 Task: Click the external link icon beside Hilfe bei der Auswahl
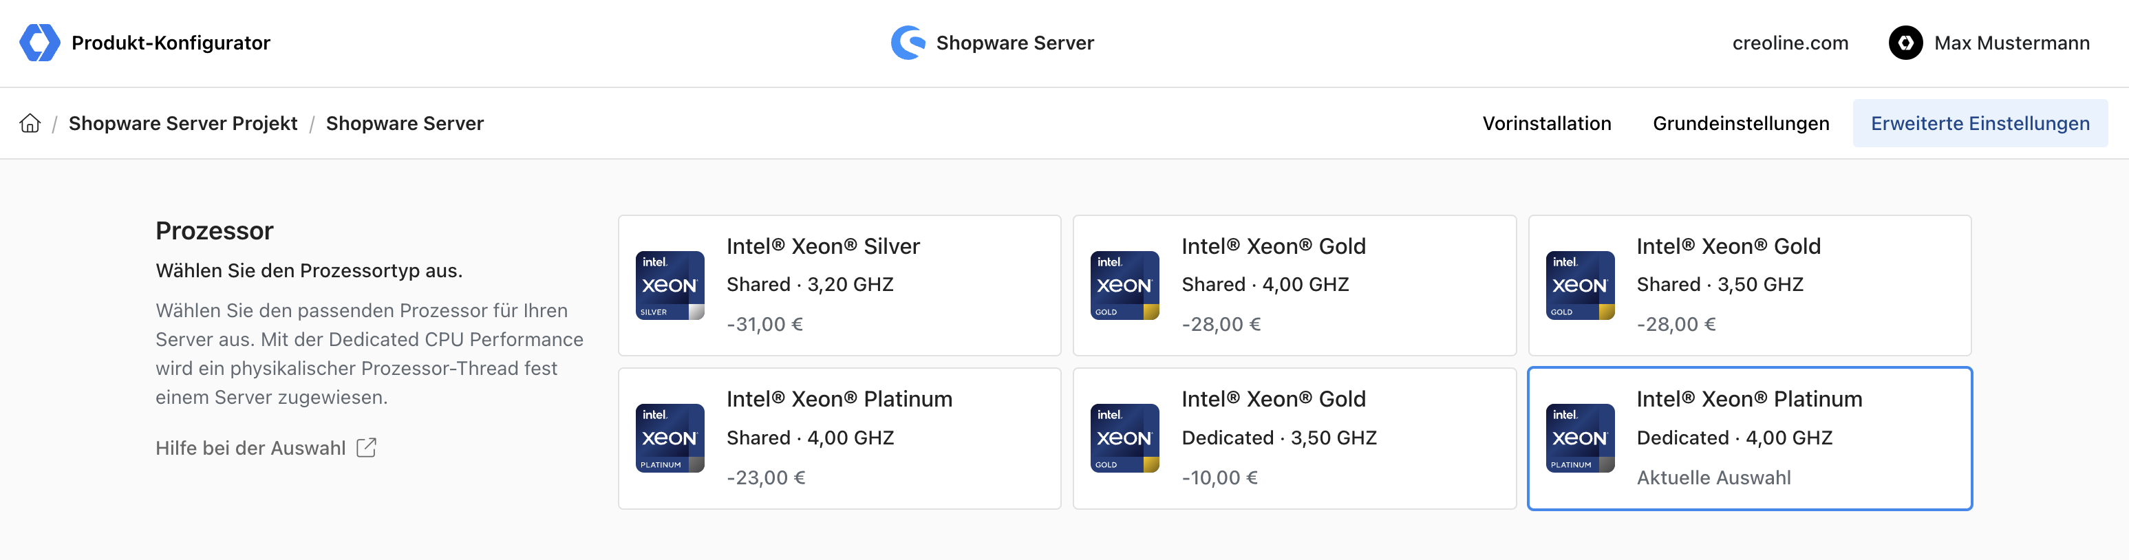coord(366,448)
